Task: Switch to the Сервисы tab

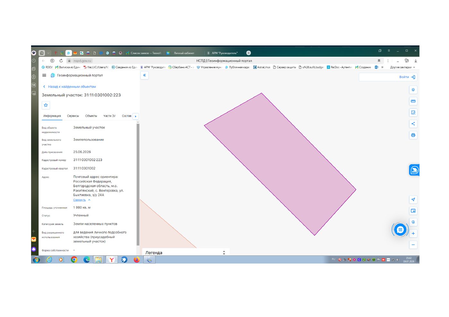Action: pos(73,116)
